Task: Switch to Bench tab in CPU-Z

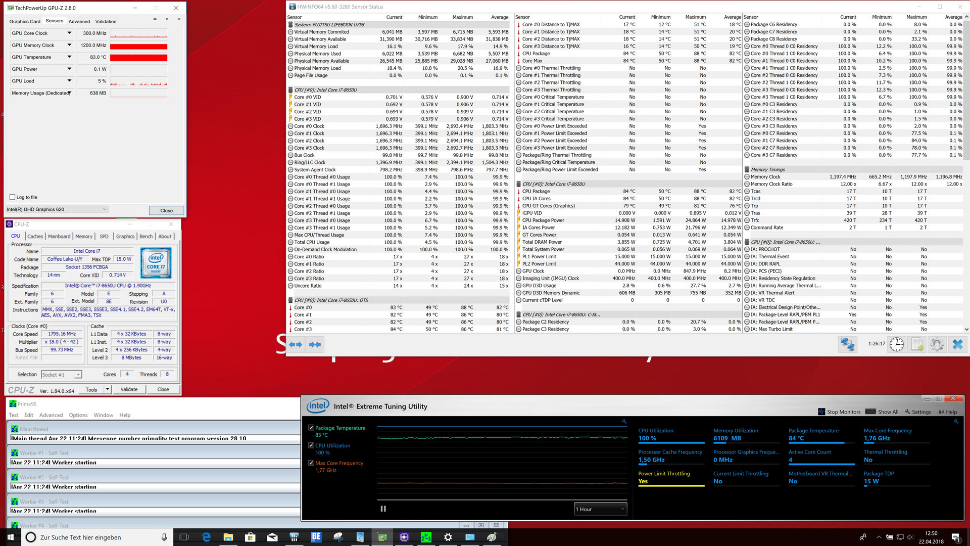Action: [146, 237]
